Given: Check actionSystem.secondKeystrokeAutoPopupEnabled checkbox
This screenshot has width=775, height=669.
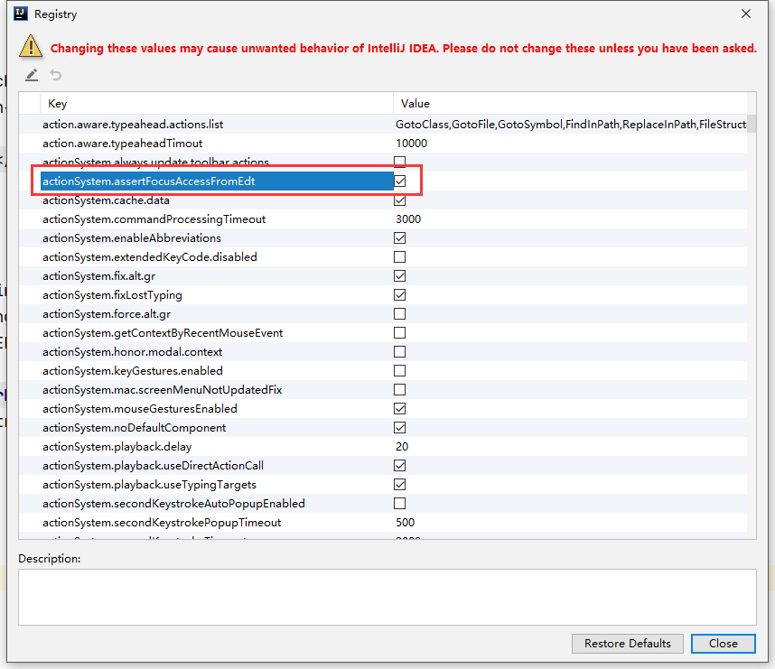Looking at the screenshot, I should pos(400,504).
